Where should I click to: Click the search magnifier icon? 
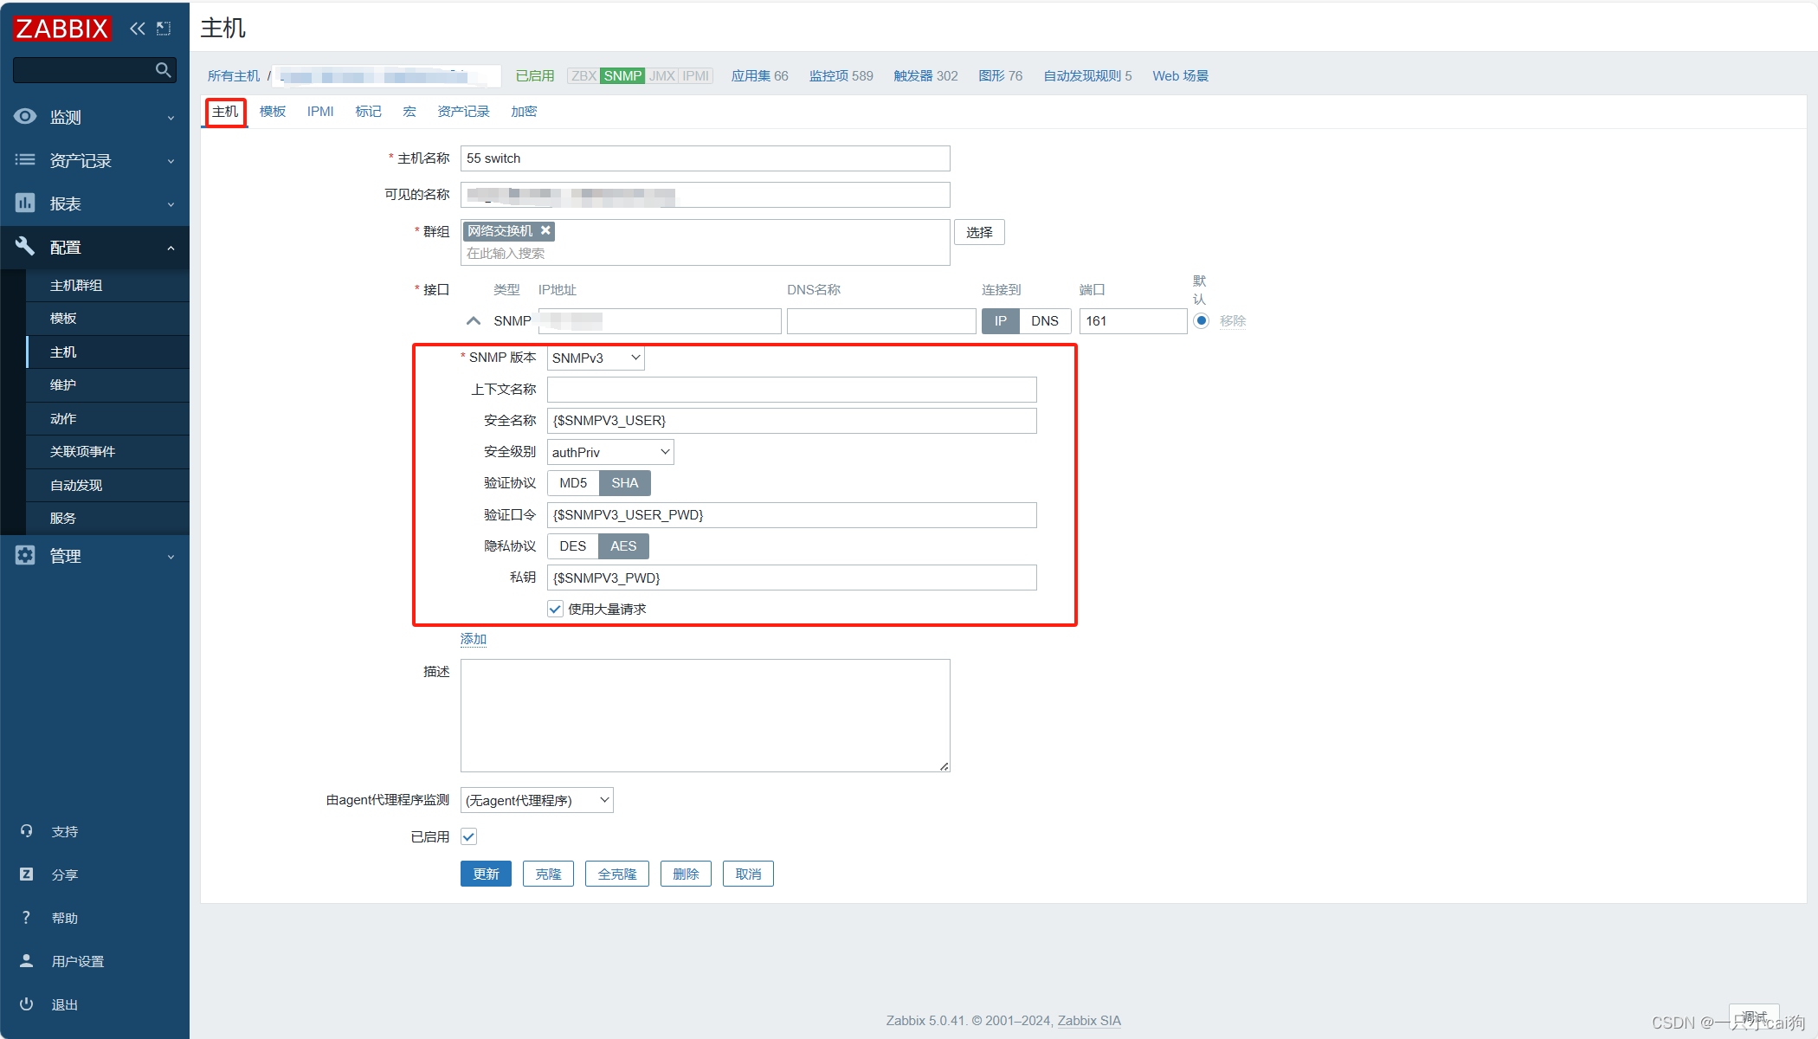163,69
